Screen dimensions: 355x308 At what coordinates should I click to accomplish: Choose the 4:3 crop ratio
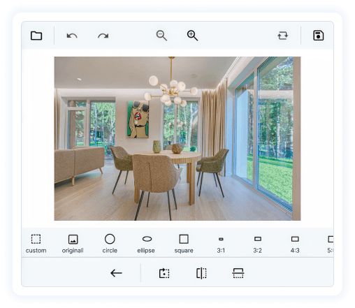(x=295, y=244)
